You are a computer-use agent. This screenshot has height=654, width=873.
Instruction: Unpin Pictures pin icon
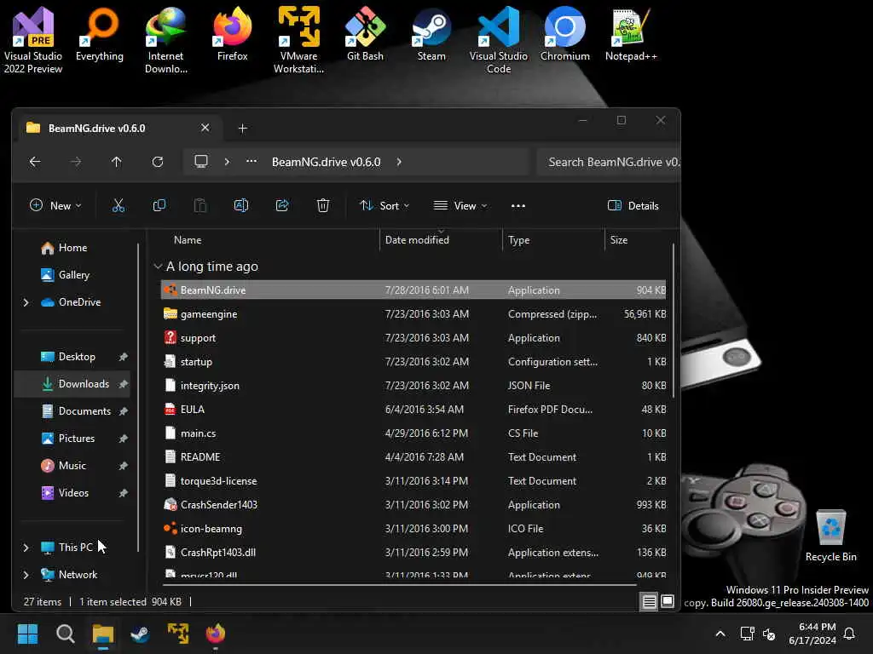click(123, 439)
